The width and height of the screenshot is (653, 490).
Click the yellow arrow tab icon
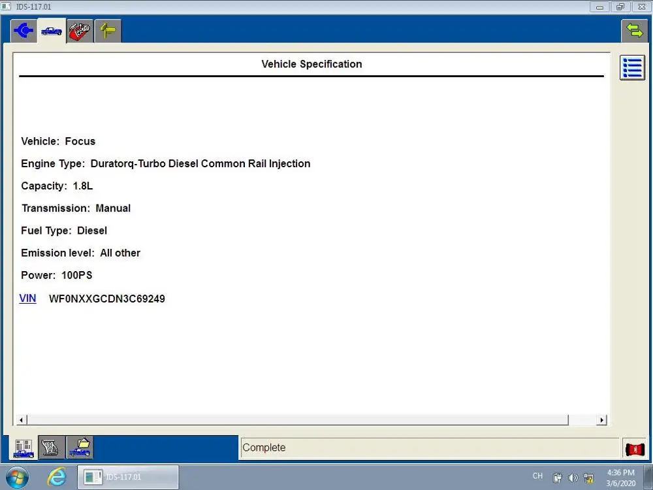(x=107, y=30)
